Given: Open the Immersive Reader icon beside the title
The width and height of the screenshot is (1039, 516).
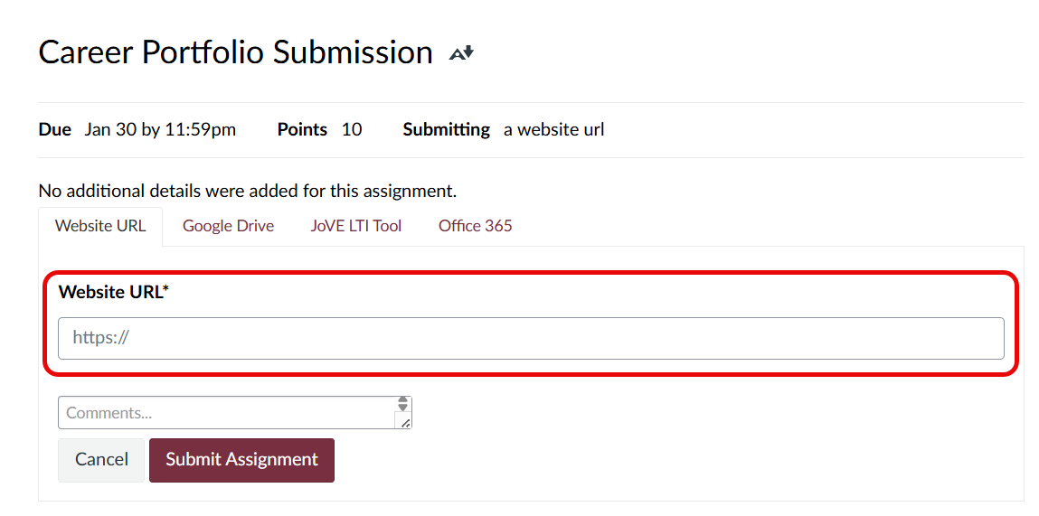Looking at the screenshot, I should tap(461, 53).
